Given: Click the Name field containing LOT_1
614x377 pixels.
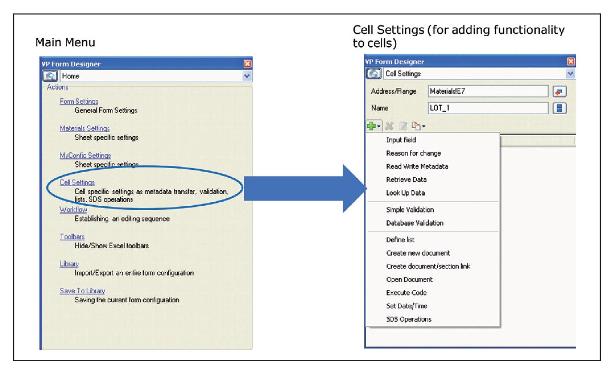Looking at the screenshot, I should (x=488, y=108).
